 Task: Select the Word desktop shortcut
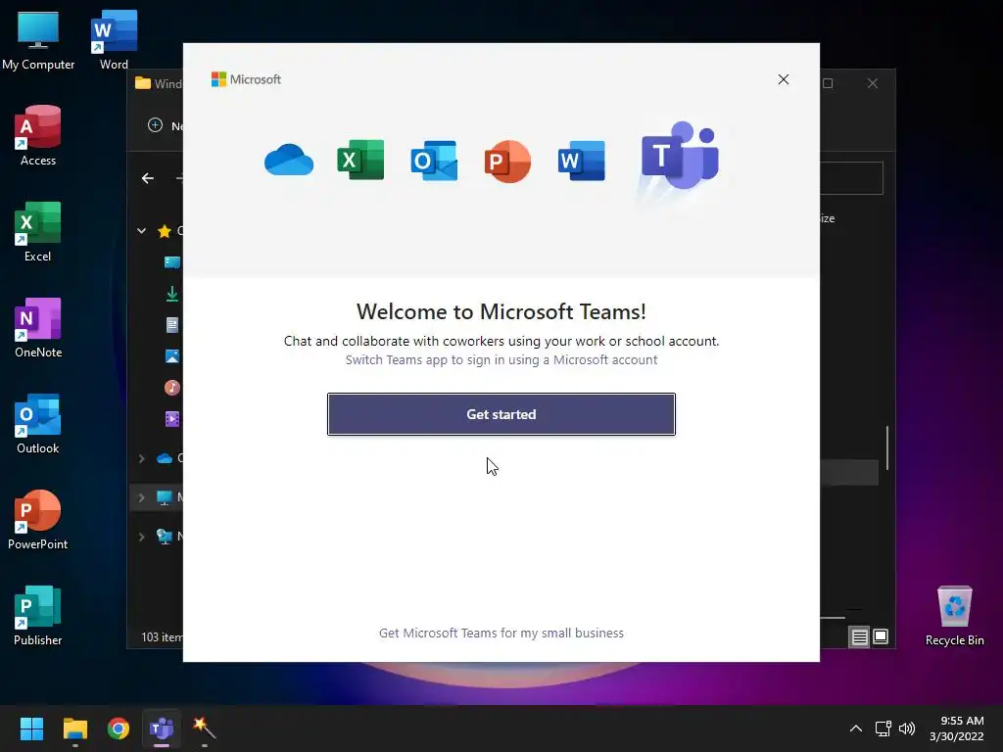(114, 40)
